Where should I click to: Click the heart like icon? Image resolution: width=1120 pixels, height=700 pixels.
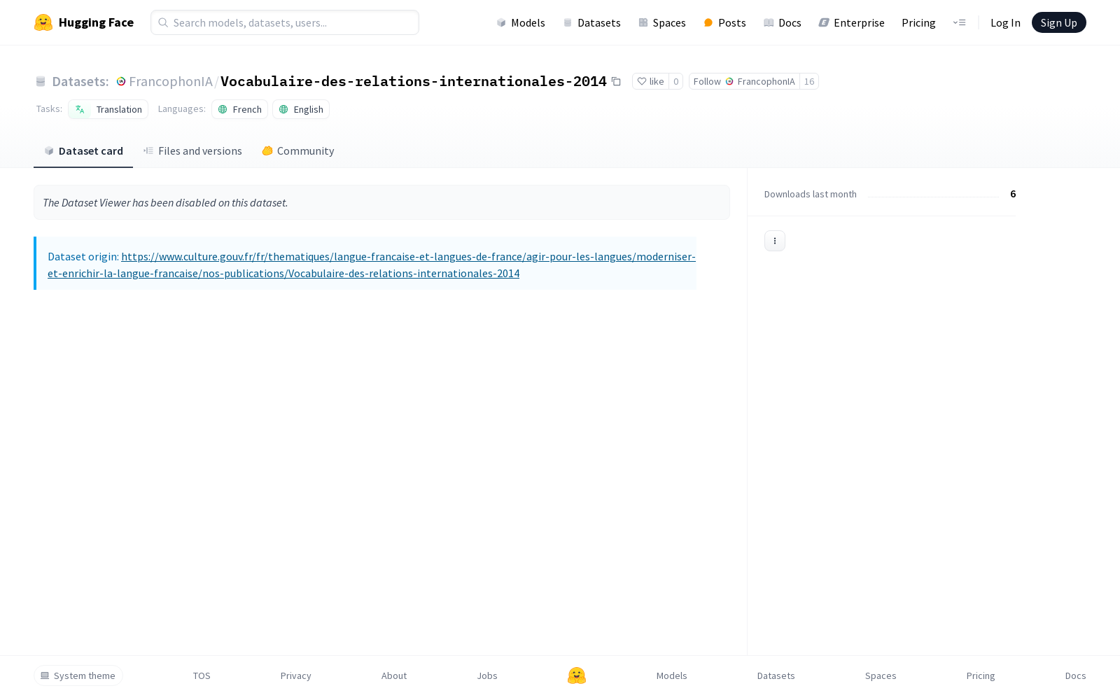click(x=641, y=81)
